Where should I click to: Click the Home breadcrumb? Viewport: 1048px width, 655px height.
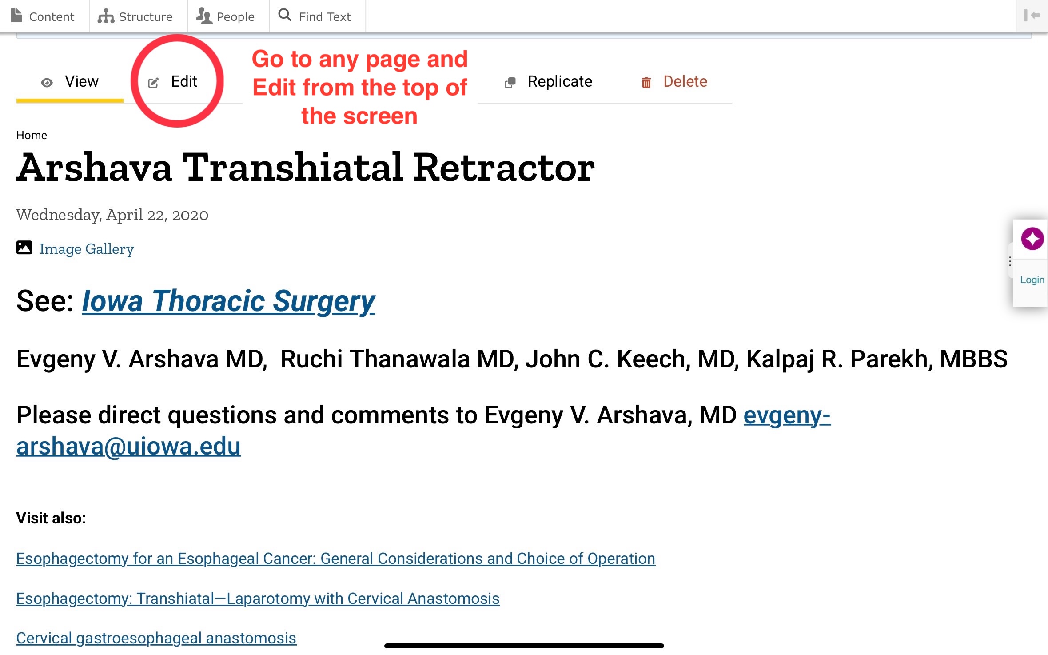click(32, 135)
